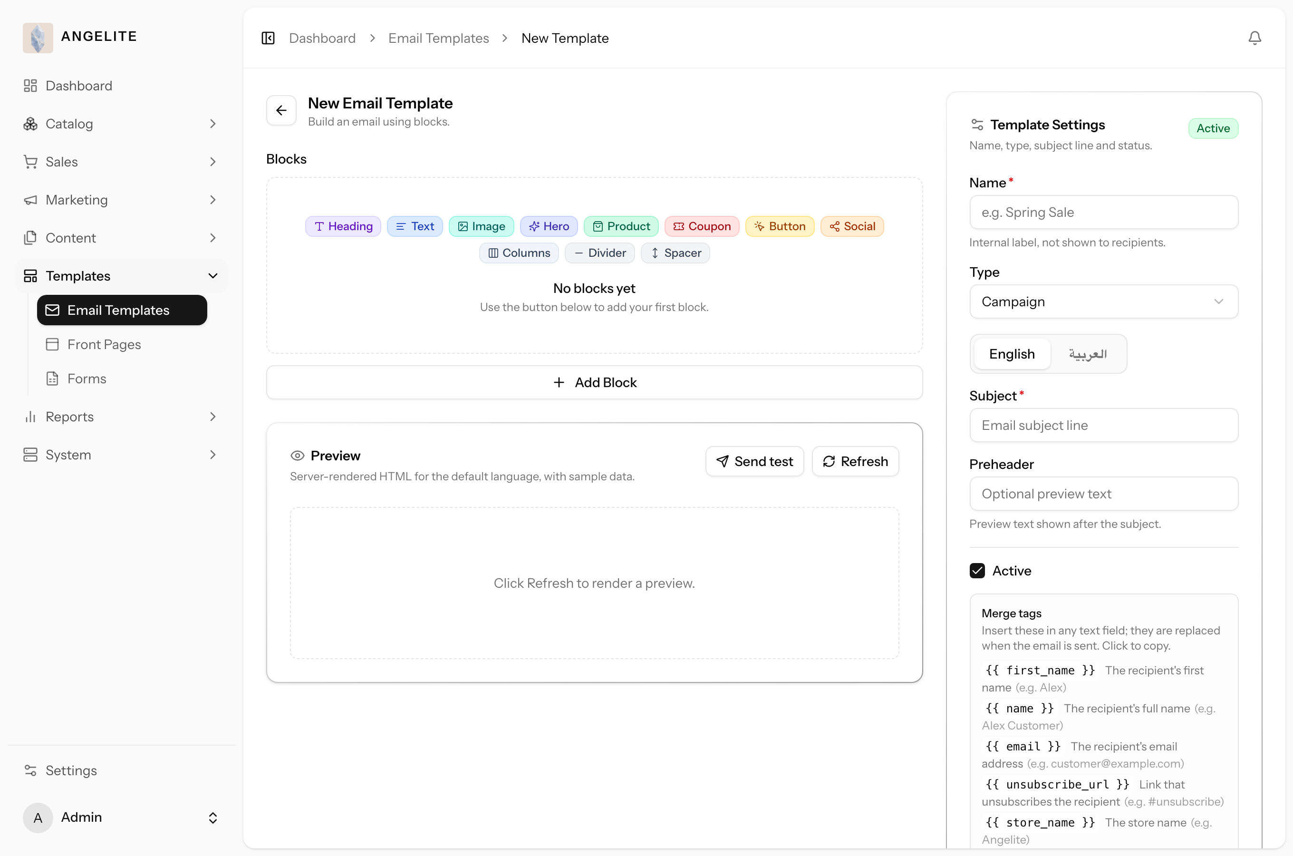
Task: Focus the Subject input field
Action: tap(1104, 425)
